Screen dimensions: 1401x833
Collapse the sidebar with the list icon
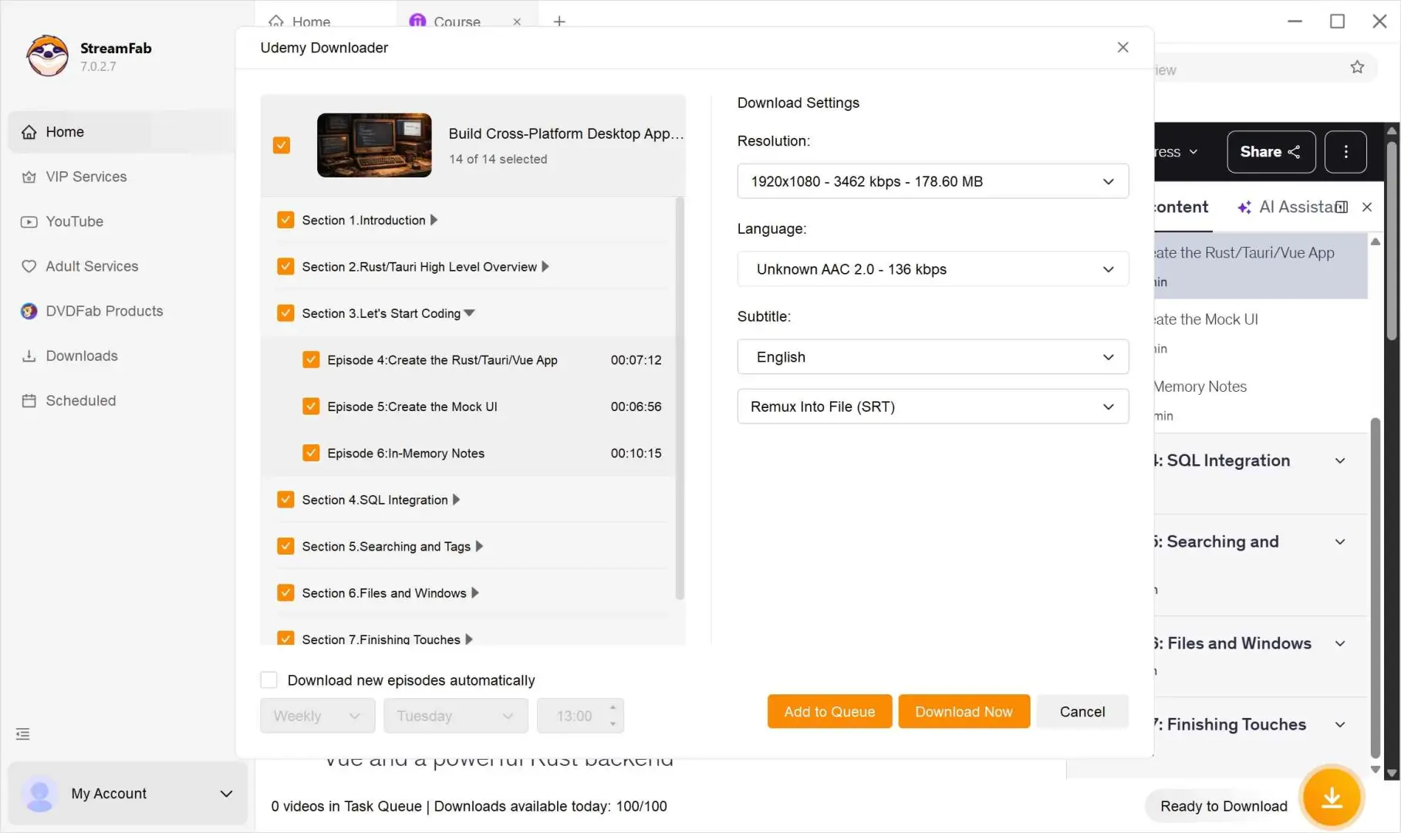(23, 734)
